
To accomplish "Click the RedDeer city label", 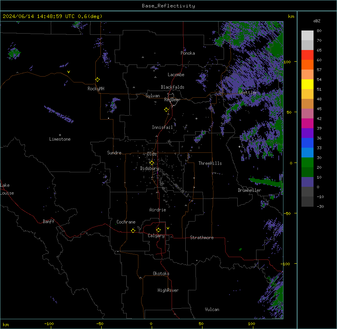I will point(172,100).
